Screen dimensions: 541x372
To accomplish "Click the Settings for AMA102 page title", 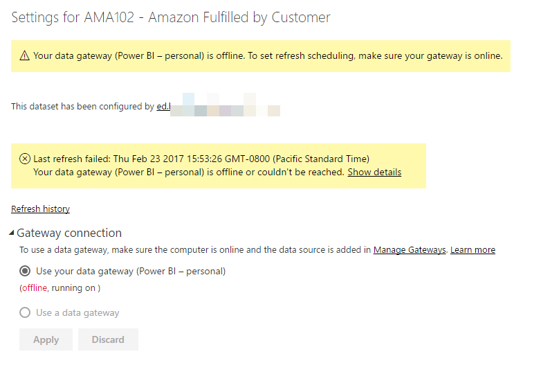I will [171, 17].
